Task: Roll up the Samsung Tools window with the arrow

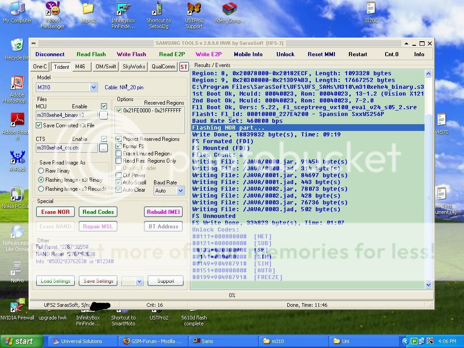Action: click(x=406, y=43)
